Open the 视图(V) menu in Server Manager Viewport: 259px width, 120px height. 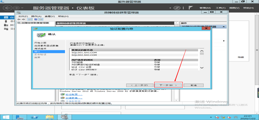pyautogui.click(x=234, y=8)
